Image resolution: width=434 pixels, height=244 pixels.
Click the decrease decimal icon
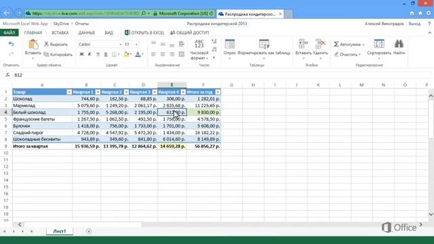[214, 49]
